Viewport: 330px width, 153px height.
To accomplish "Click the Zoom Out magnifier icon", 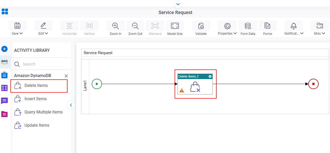I will coord(135,25).
